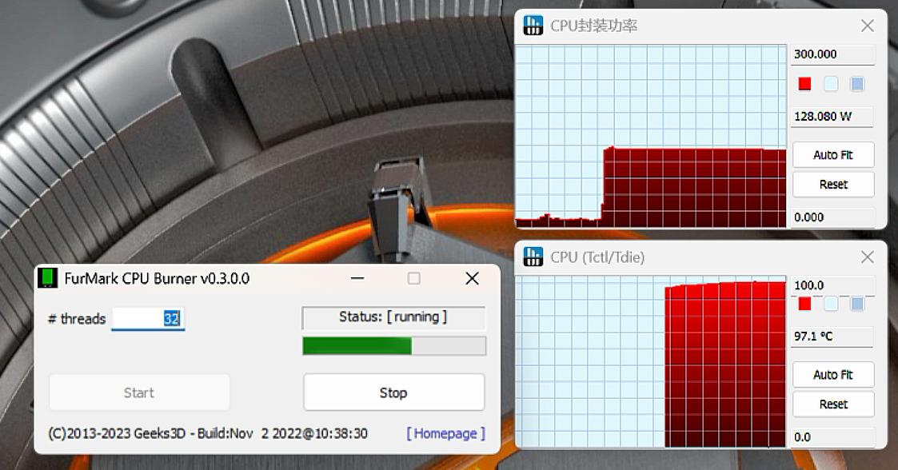Select red color swatch in CPU封装功率 window
The image size is (898, 470).
coord(804,84)
